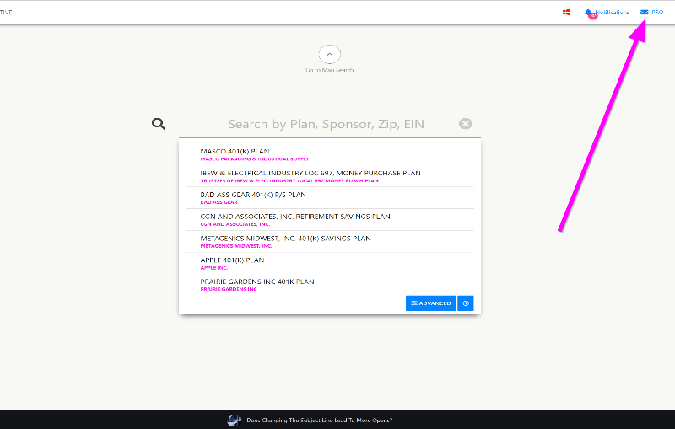Click the Notifications bell icon
The height and width of the screenshot is (429, 675).
point(588,13)
